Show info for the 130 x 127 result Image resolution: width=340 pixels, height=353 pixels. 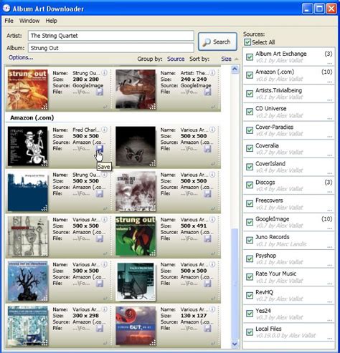tap(212, 309)
